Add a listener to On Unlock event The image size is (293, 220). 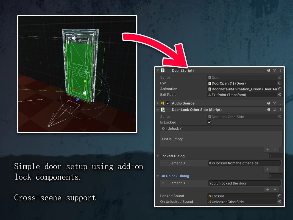(x=268, y=149)
